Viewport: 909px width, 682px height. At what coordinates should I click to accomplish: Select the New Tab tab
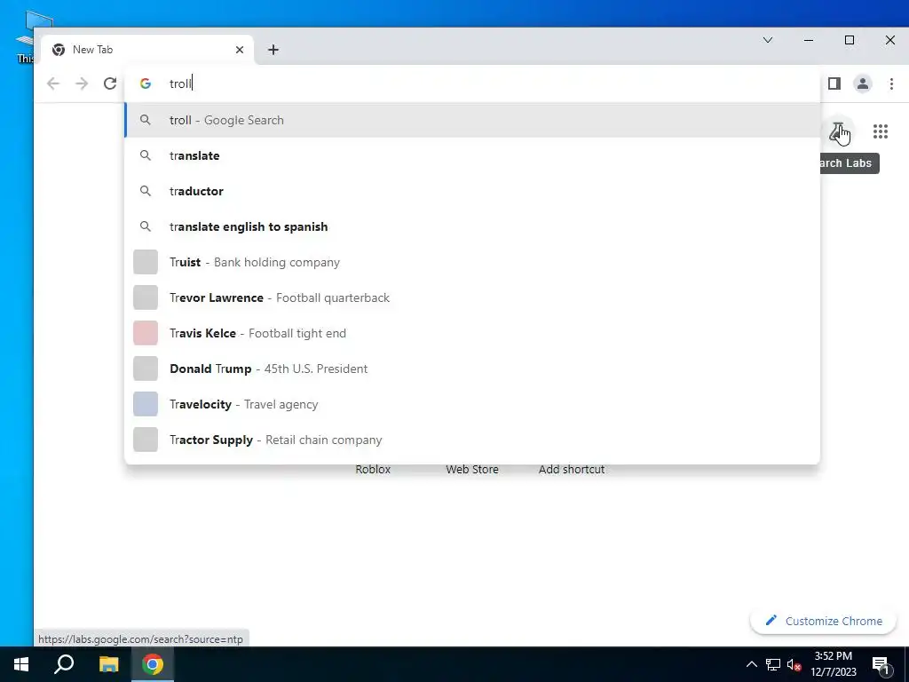coord(148,50)
